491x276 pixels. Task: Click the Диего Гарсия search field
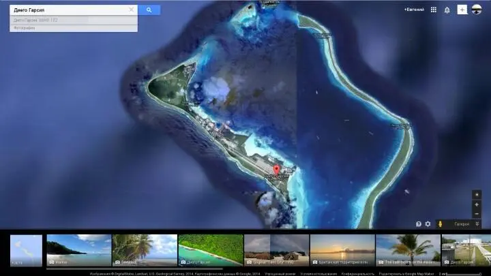68,10
